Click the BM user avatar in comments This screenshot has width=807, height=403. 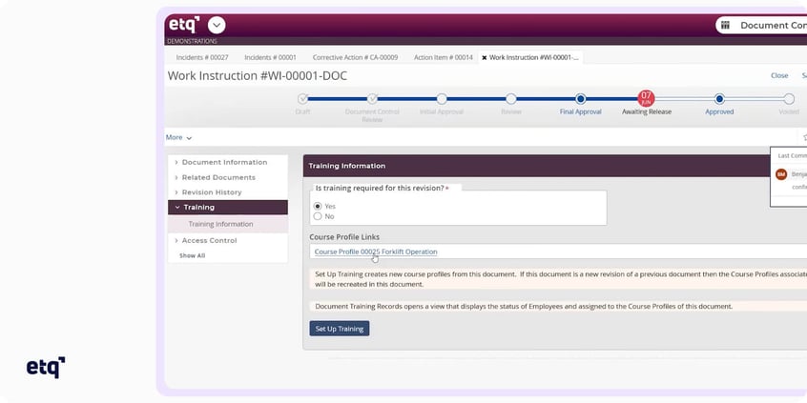click(781, 174)
